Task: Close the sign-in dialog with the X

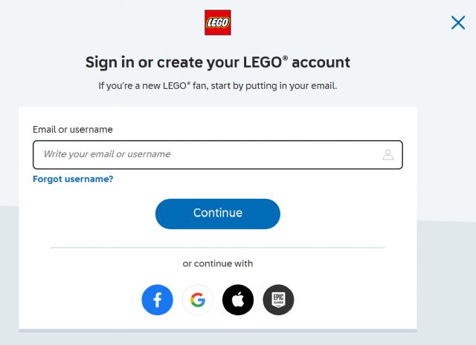Action: point(458,23)
